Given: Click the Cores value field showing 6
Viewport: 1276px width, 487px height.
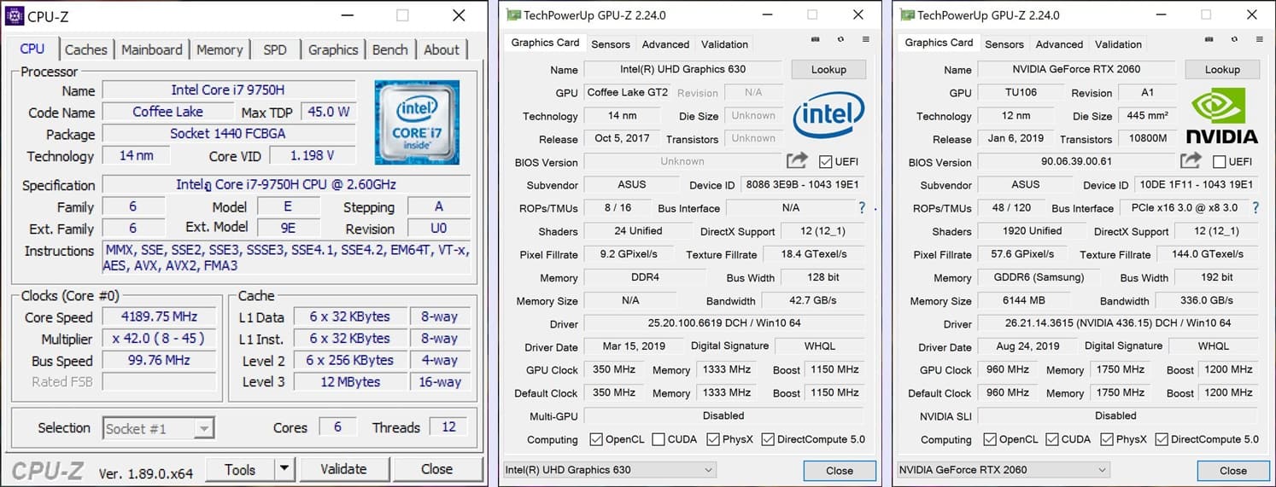Looking at the screenshot, I should click(x=337, y=427).
